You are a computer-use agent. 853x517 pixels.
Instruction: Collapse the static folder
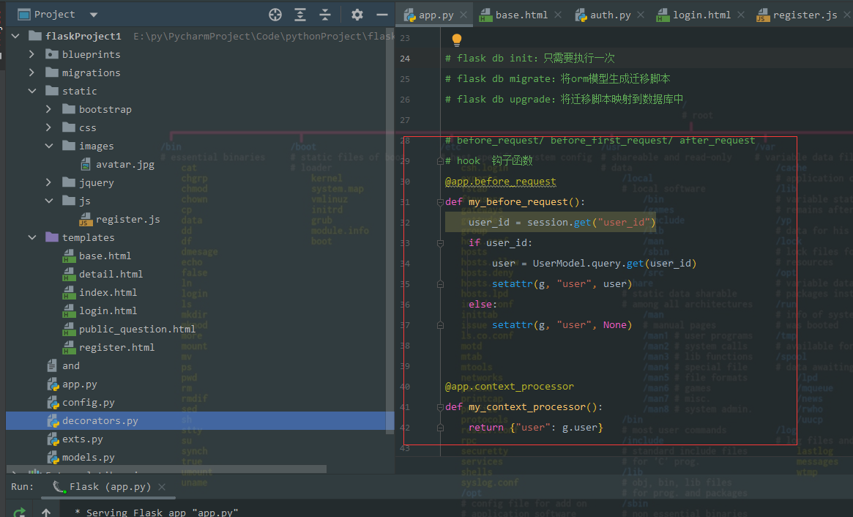(31, 91)
